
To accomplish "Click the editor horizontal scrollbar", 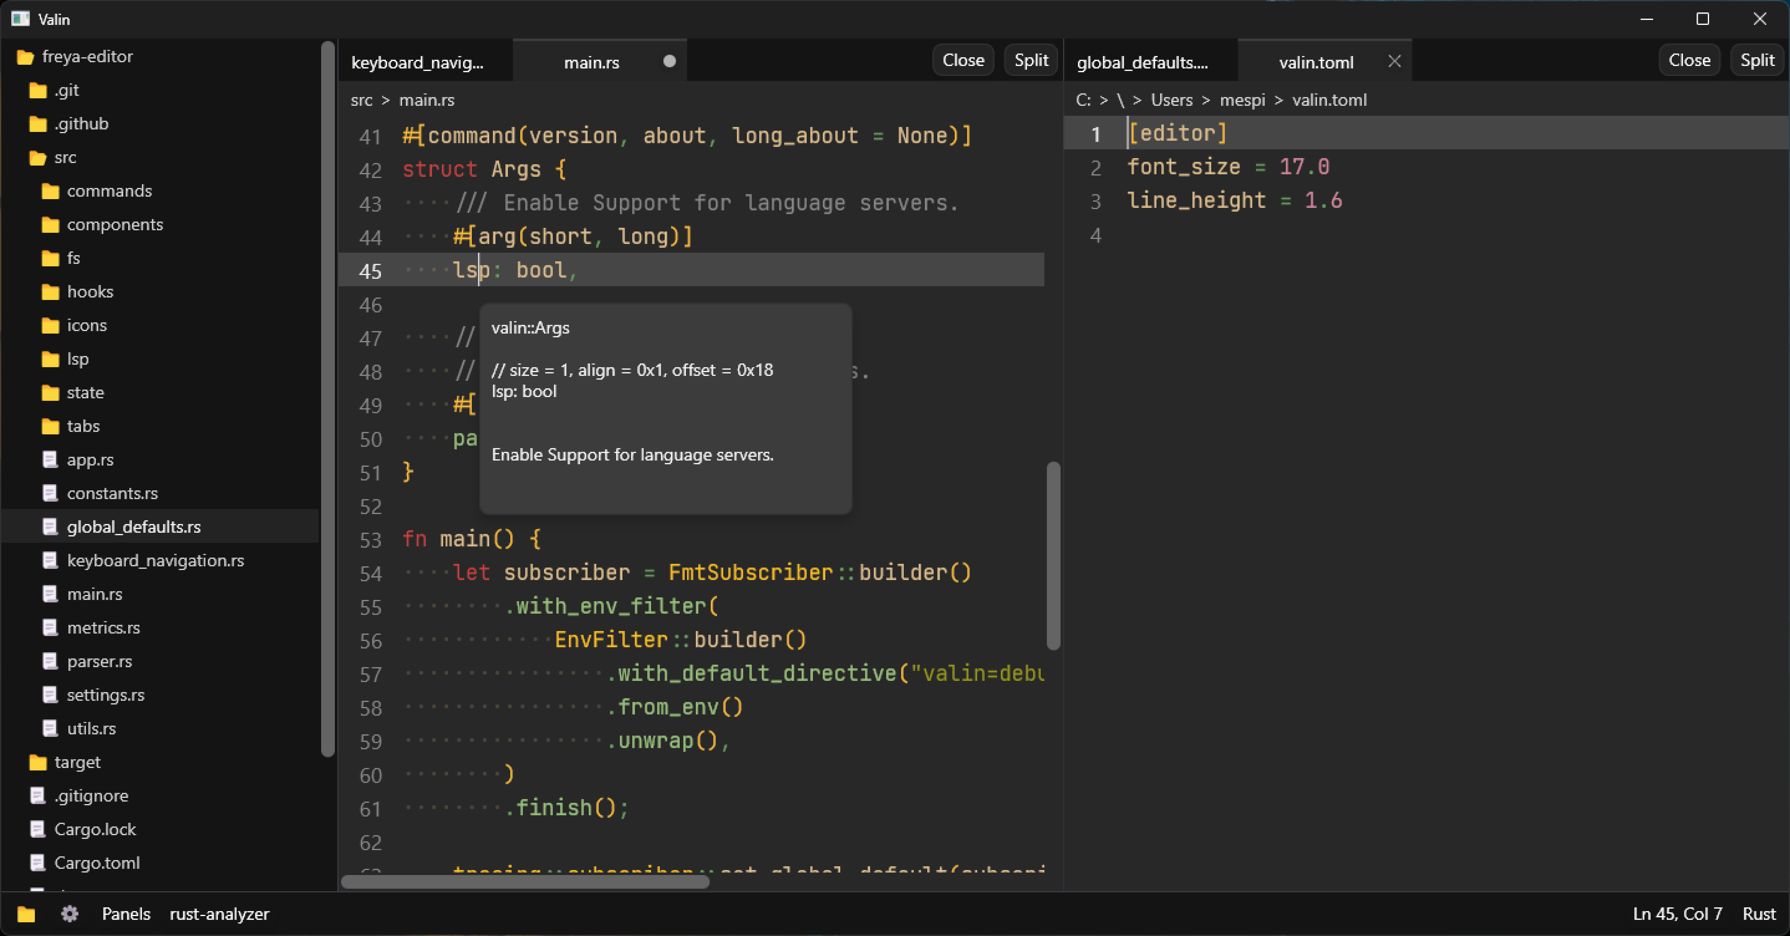I will click(x=525, y=882).
